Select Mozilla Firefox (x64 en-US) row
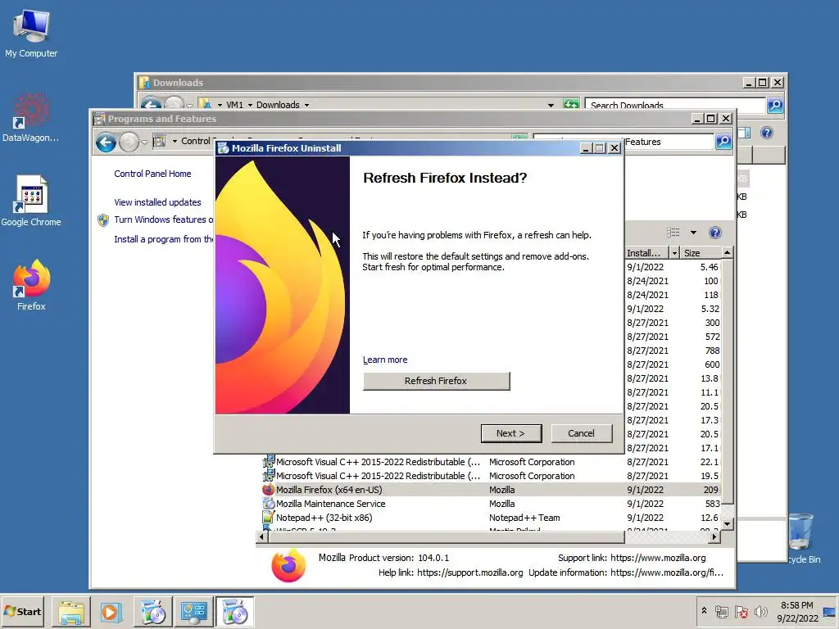The image size is (839, 629). point(490,490)
